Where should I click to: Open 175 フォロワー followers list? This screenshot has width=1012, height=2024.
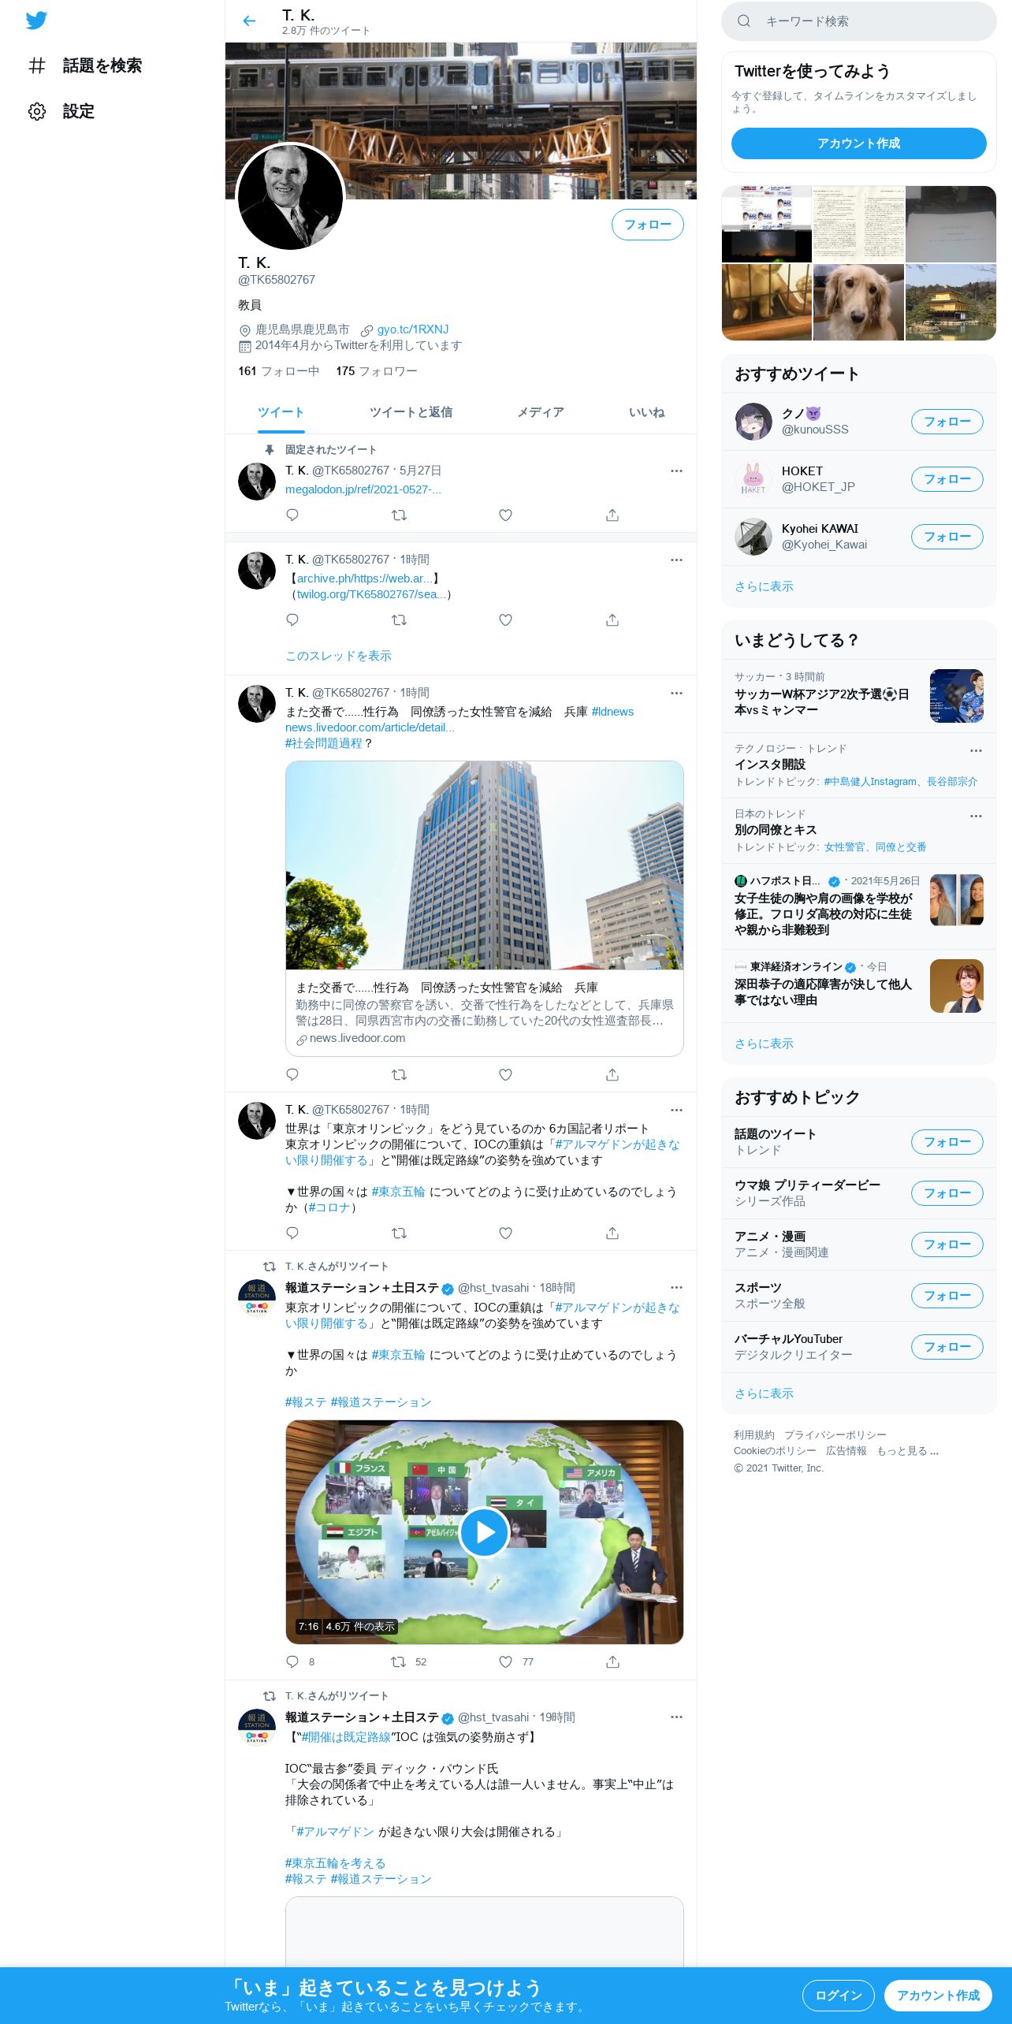pos(376,371)
